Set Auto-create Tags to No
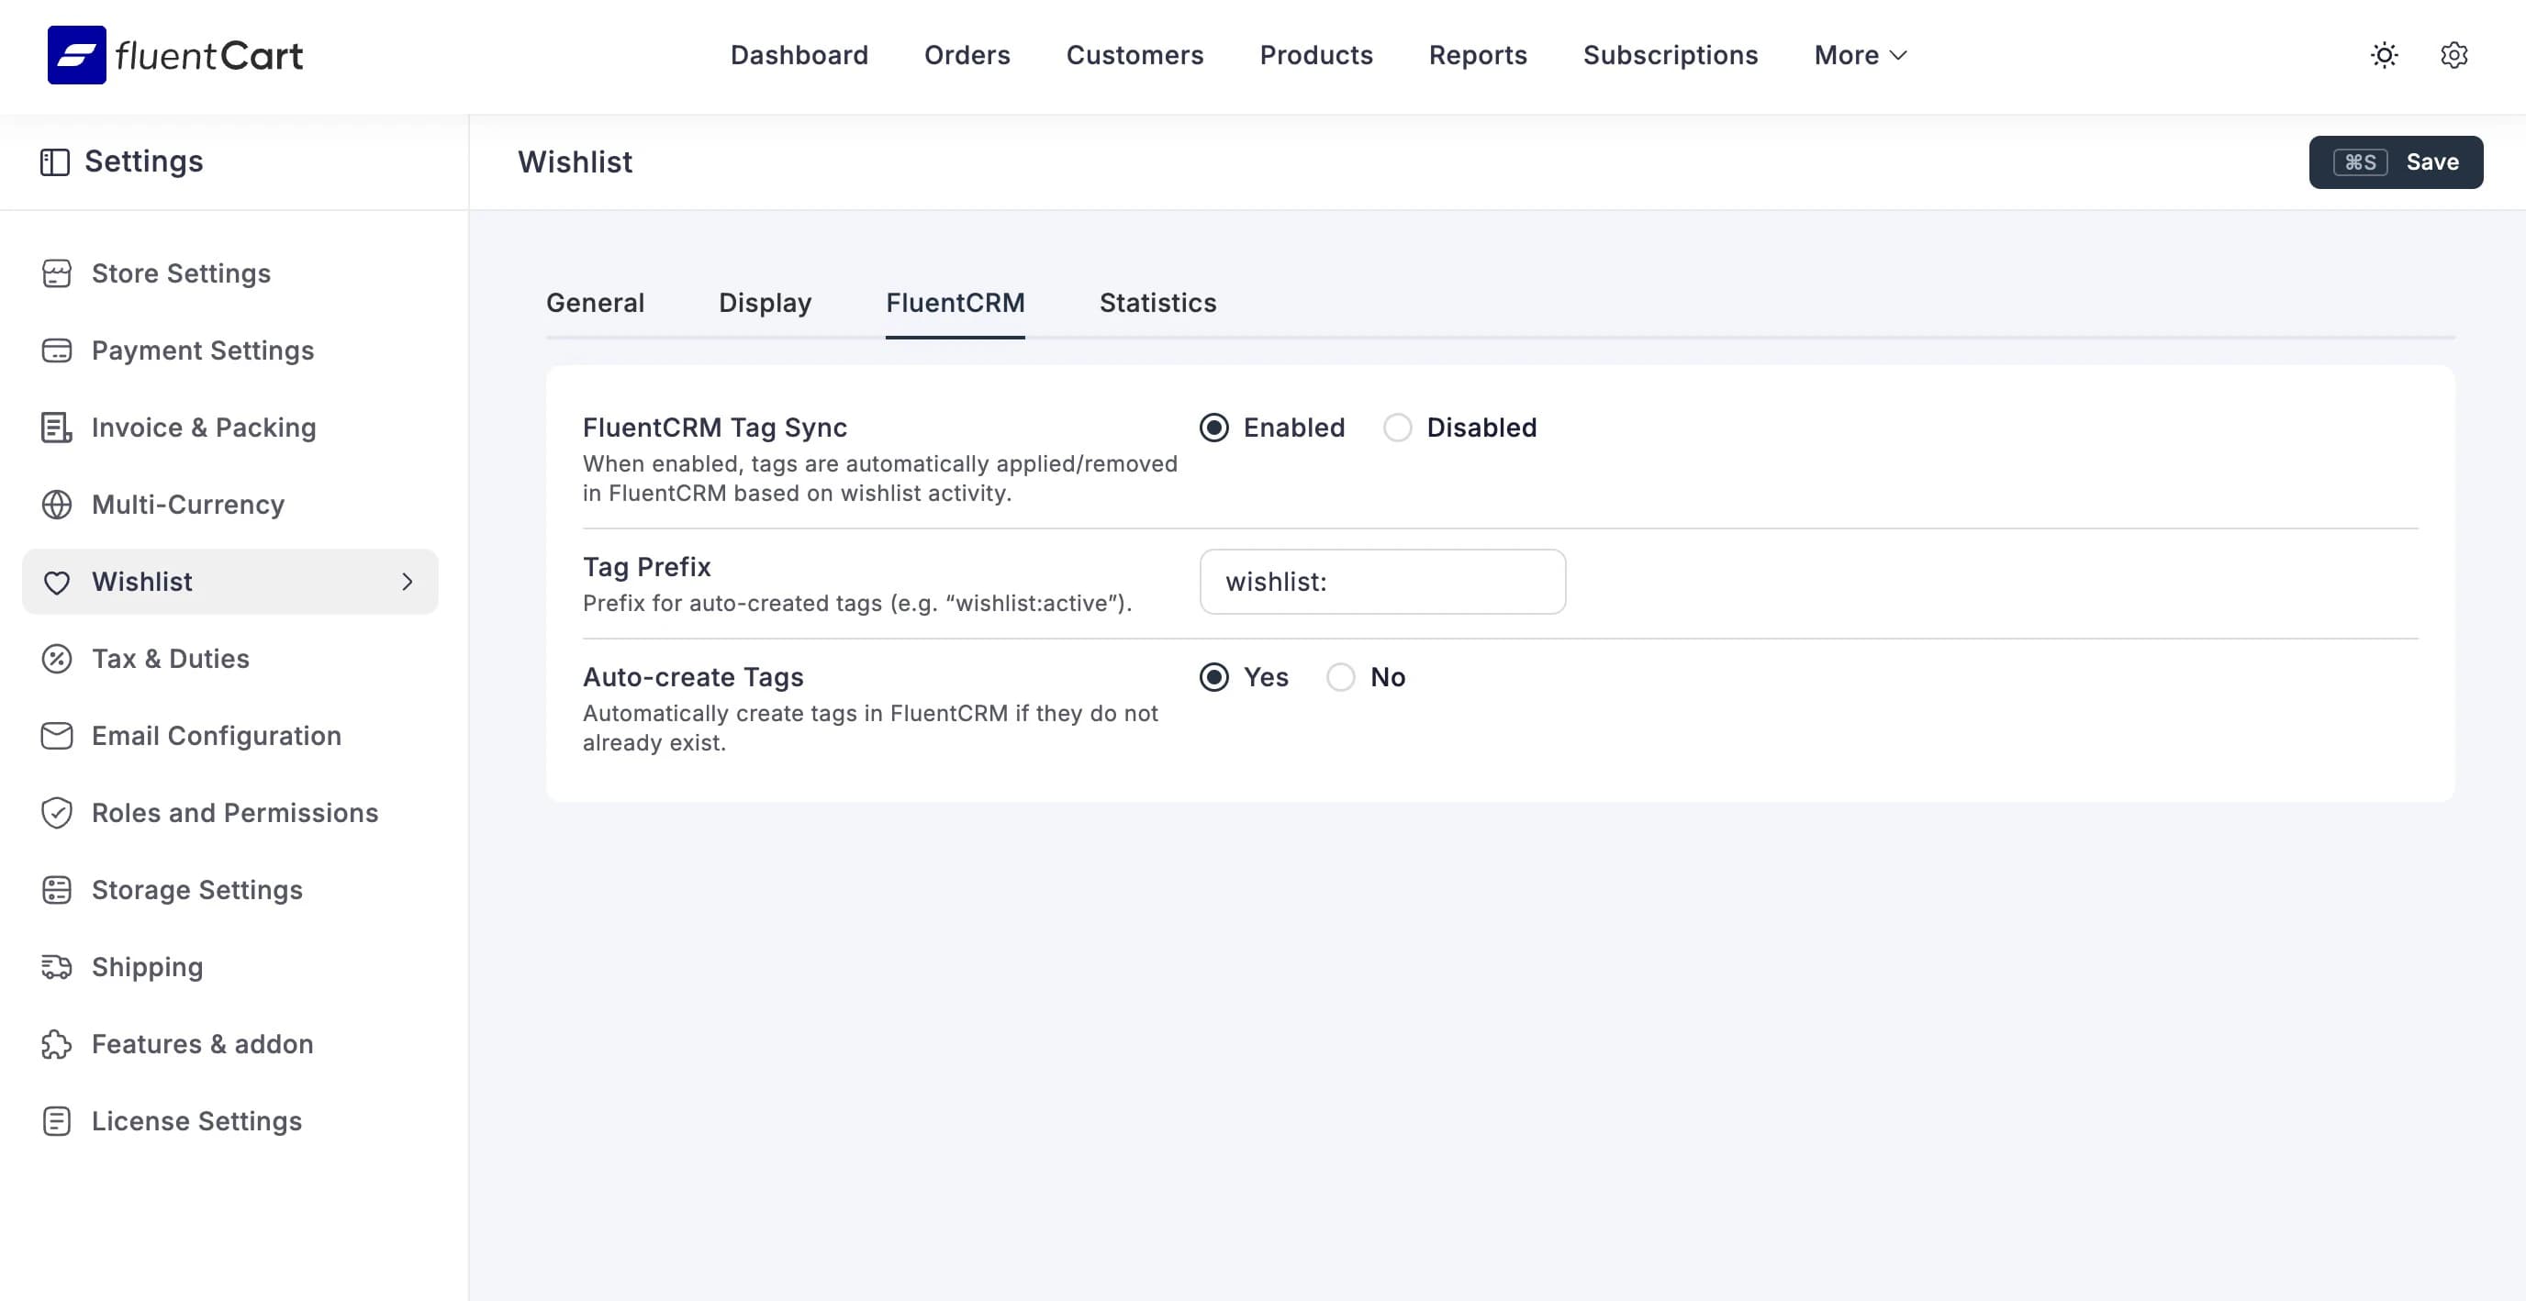Viewport: 2526px width, 1301px height. point(1339,676)
